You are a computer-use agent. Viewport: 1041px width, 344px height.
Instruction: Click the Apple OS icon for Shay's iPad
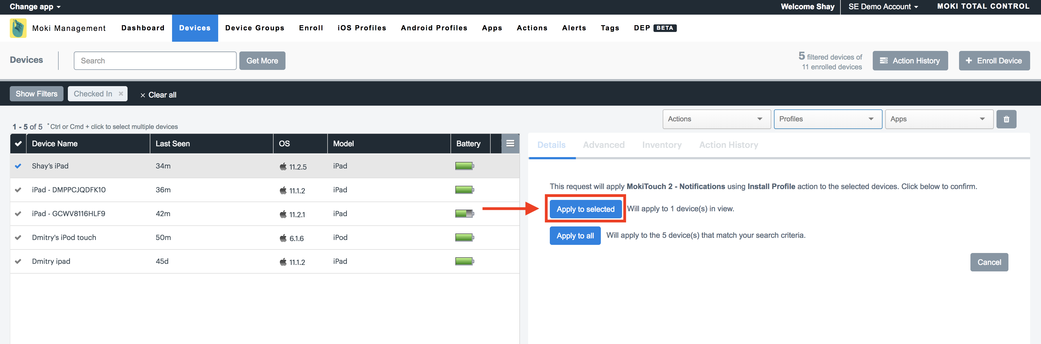pyautogui.click(x=283, y=167)
